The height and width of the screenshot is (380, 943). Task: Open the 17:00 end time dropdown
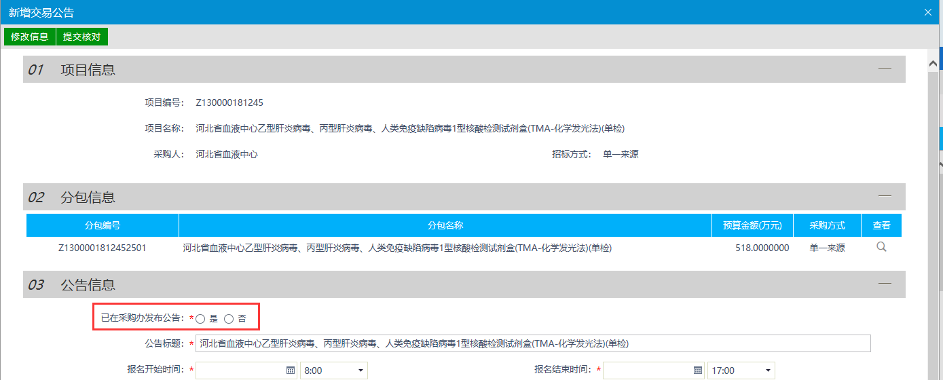(741, 370)
